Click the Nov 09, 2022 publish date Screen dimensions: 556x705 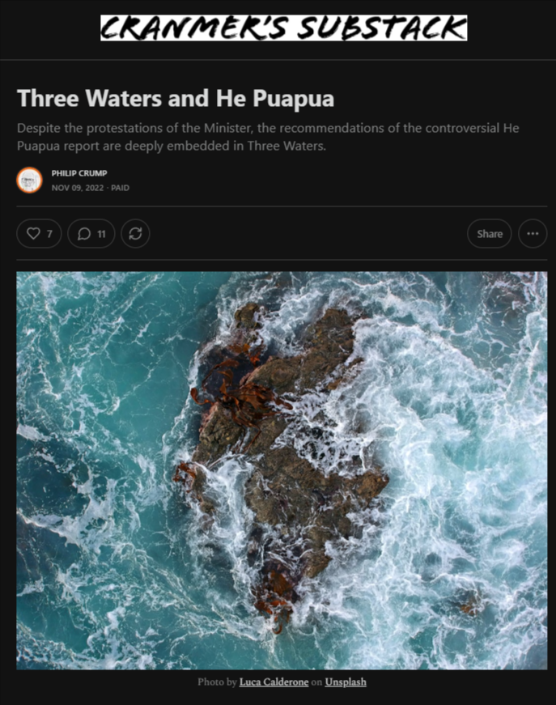coord(78,188)
